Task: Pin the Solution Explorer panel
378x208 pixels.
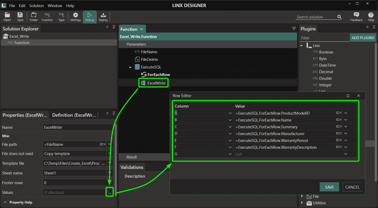Action: pyautogui.click(x=114, y=27)
